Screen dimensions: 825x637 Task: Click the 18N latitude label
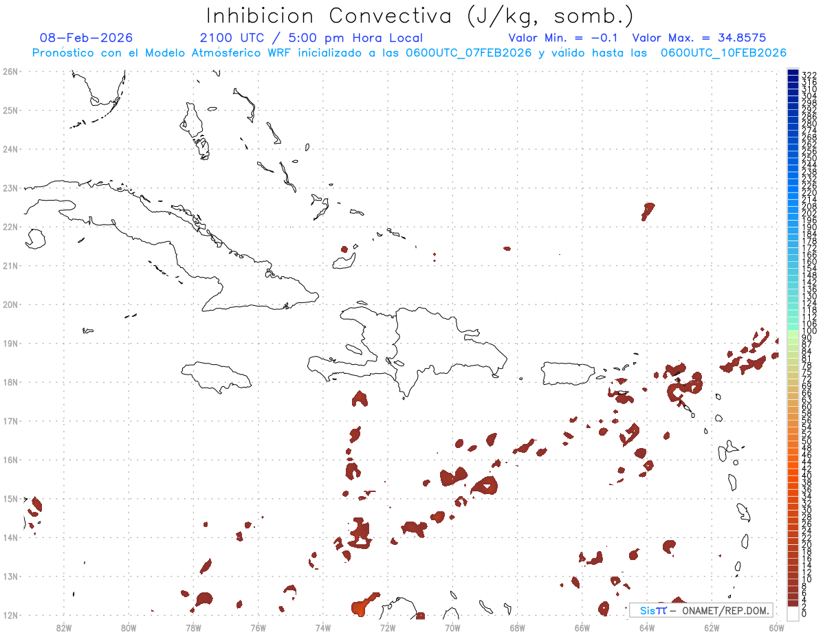(10, 382)
